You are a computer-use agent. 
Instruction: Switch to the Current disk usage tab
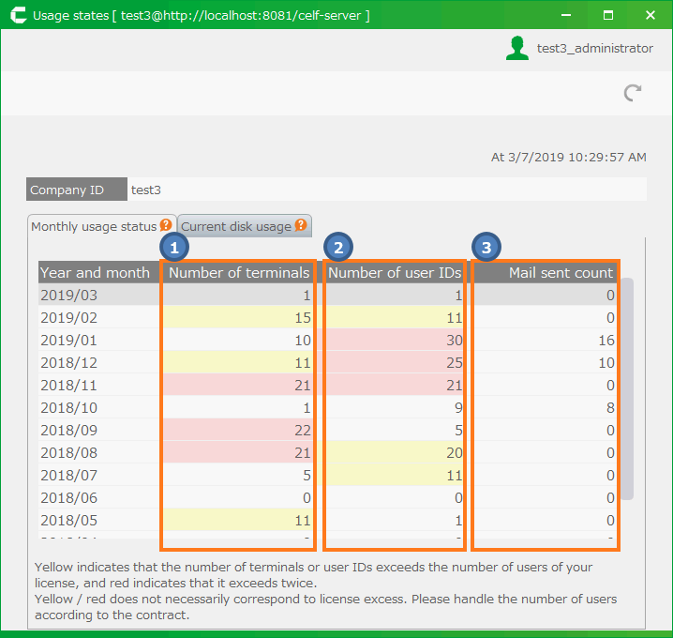tap(236, 226)
